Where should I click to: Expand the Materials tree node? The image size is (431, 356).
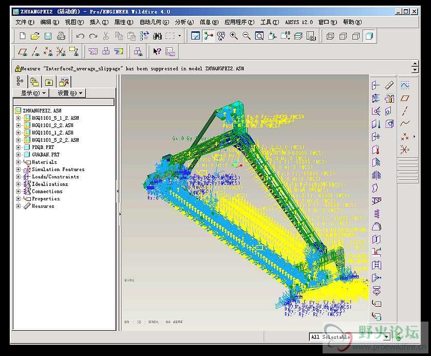coord(18,162)
